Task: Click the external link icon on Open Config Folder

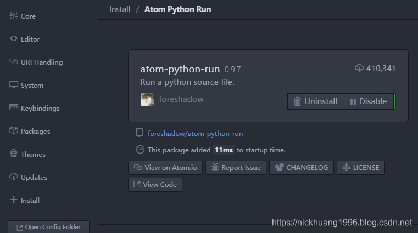Action: (20, 228)
